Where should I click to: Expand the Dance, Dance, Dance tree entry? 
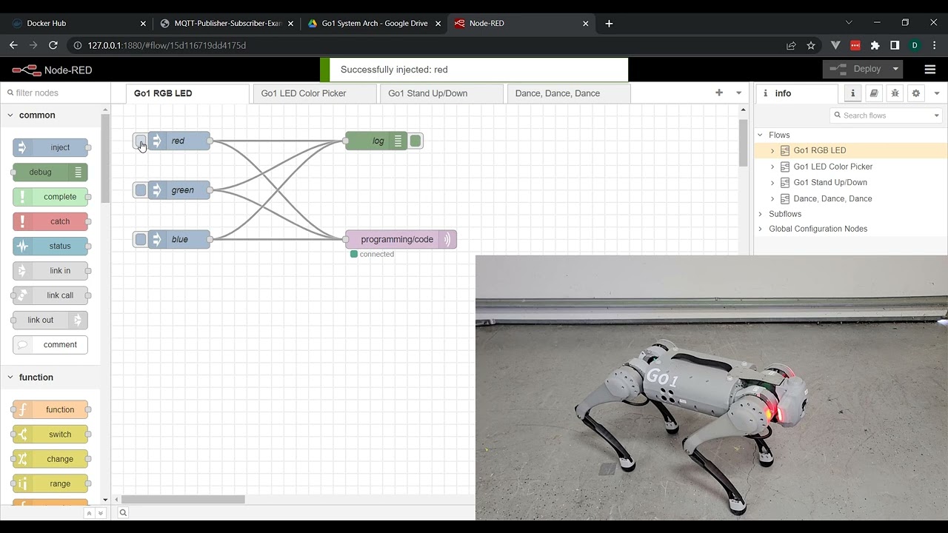coord(772,198)
